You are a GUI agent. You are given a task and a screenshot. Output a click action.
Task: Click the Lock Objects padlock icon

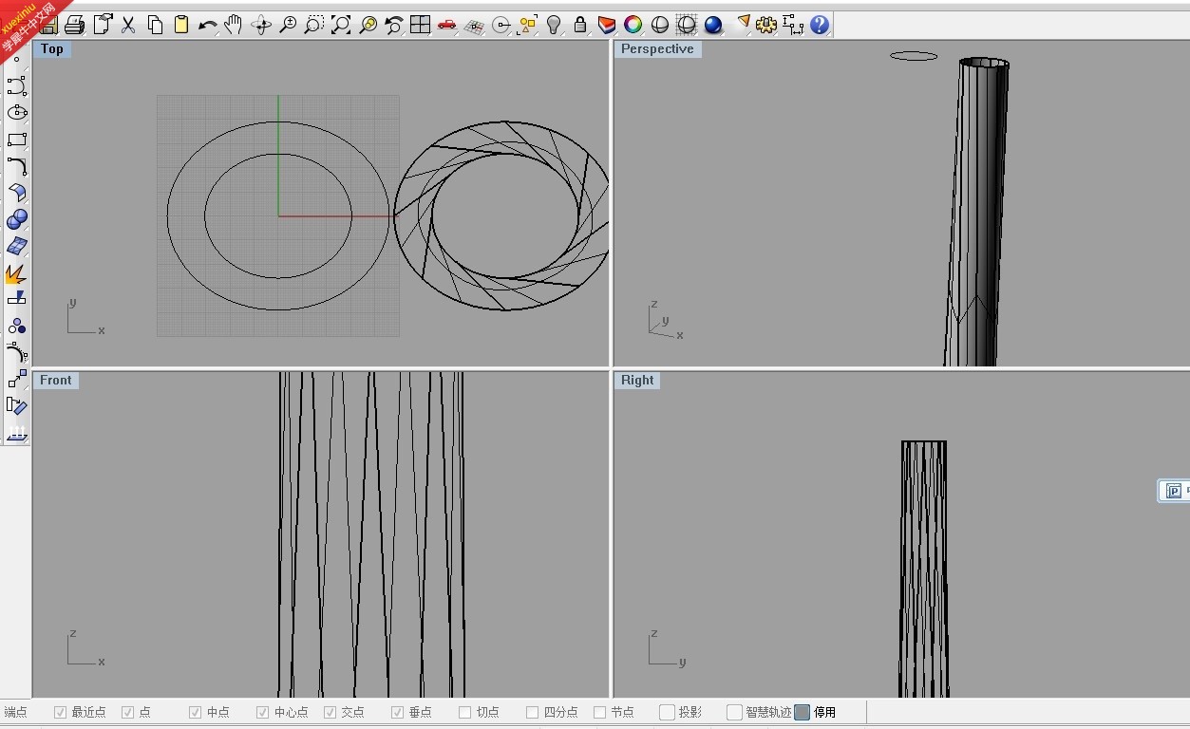[x=580, y=26]
